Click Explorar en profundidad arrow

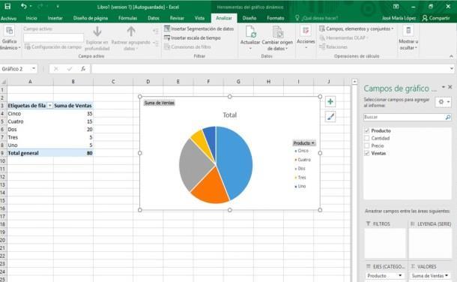(97, 31)
